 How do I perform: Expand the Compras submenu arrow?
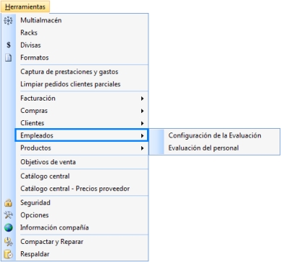142,111
